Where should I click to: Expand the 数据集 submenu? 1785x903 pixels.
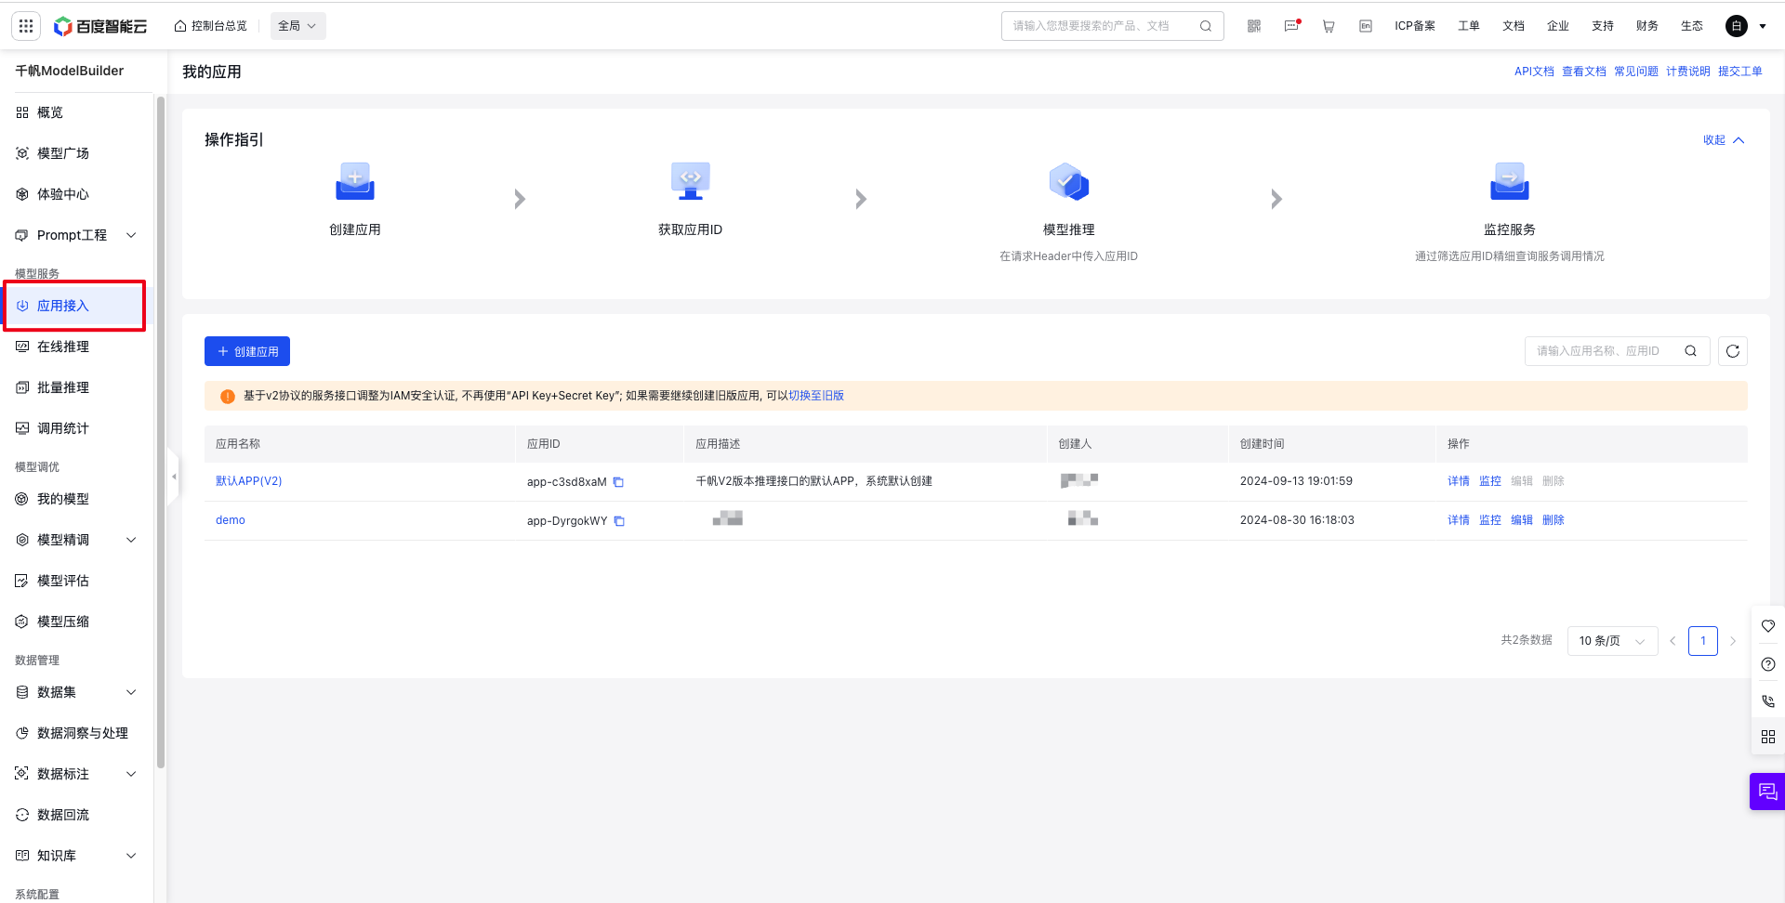[131, 692]
